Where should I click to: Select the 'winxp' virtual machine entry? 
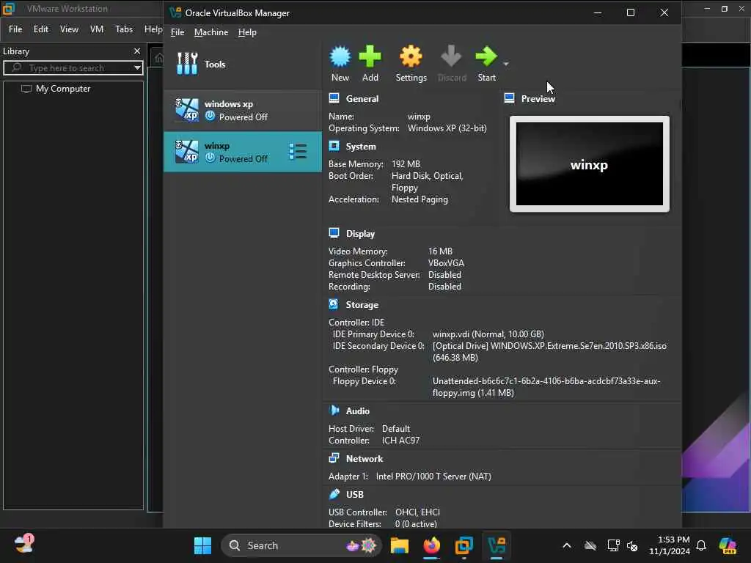242,152
